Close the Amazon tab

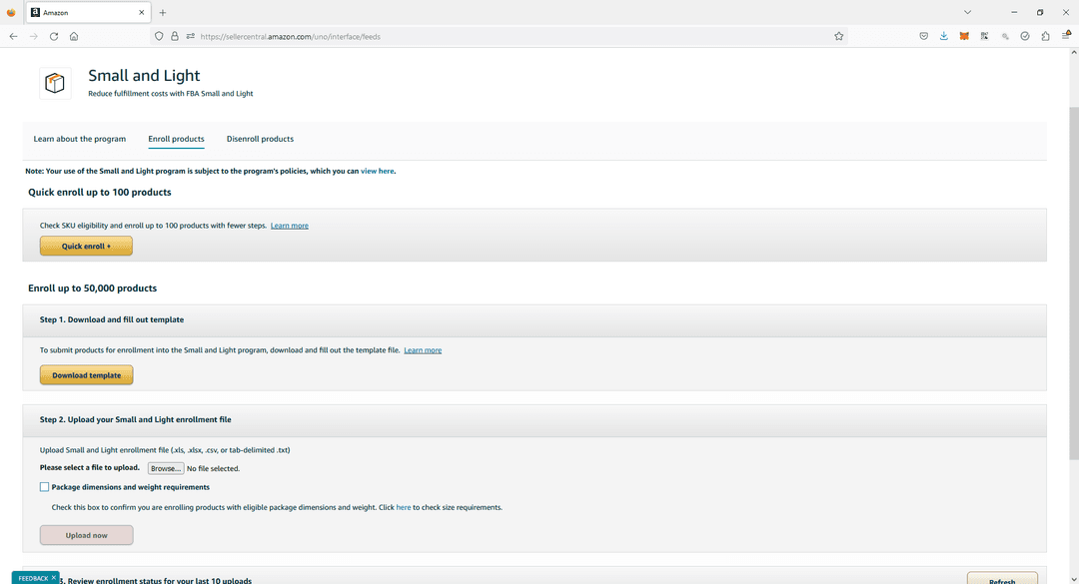click(x=142, y=12)
